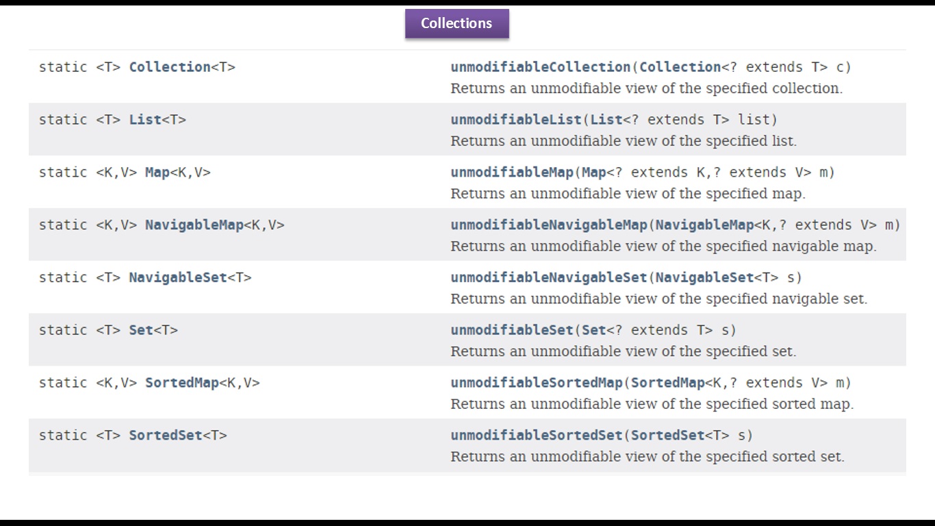Open the unmodifiableSortedMap method link
Image resolution: width=935 pixels, height=526 pixels.
point(537,383)
